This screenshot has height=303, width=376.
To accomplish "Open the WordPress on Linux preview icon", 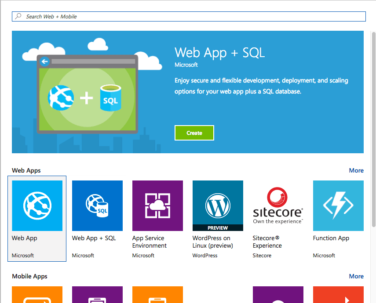I will point(218,206).
